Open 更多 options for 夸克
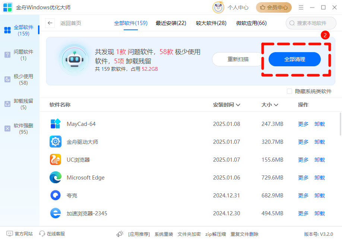The height and width of the screenshot is (241, 342). [303, 196]
